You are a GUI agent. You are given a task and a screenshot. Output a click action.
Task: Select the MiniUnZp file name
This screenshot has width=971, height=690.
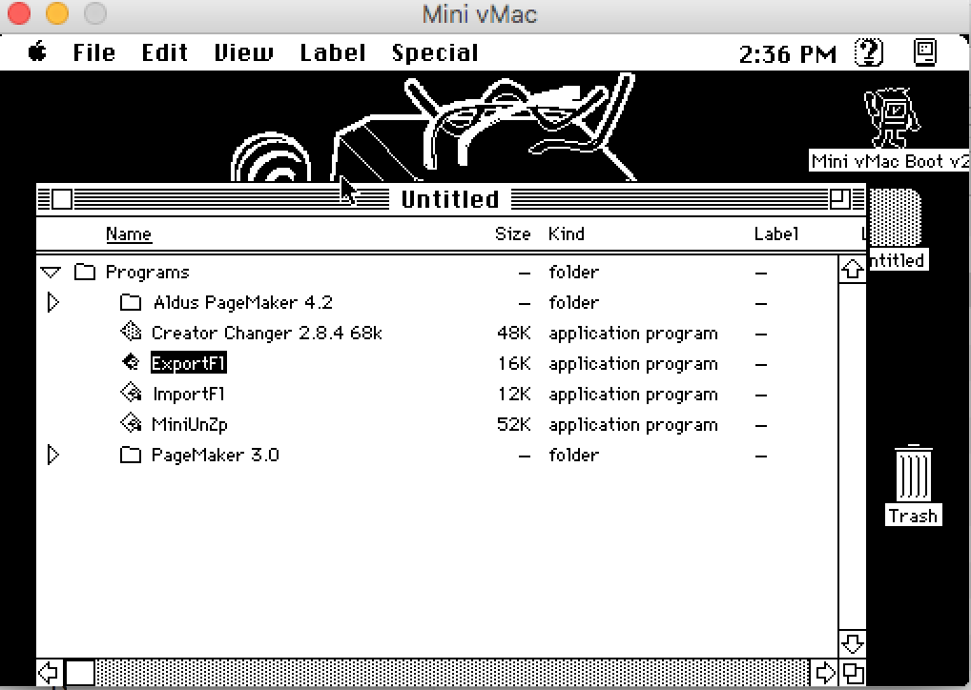coord(190,424)
